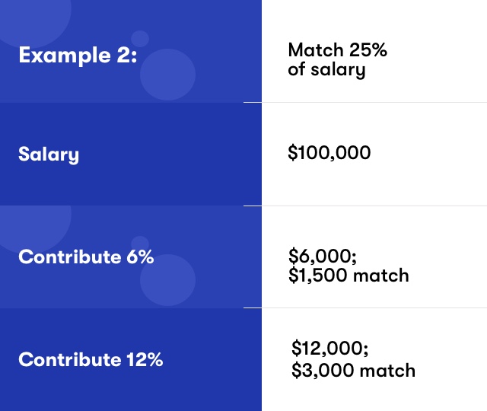Click the '2:' numeral in the header
The height and width of the screenshot is (411, 487).
[x=127, y=56]
